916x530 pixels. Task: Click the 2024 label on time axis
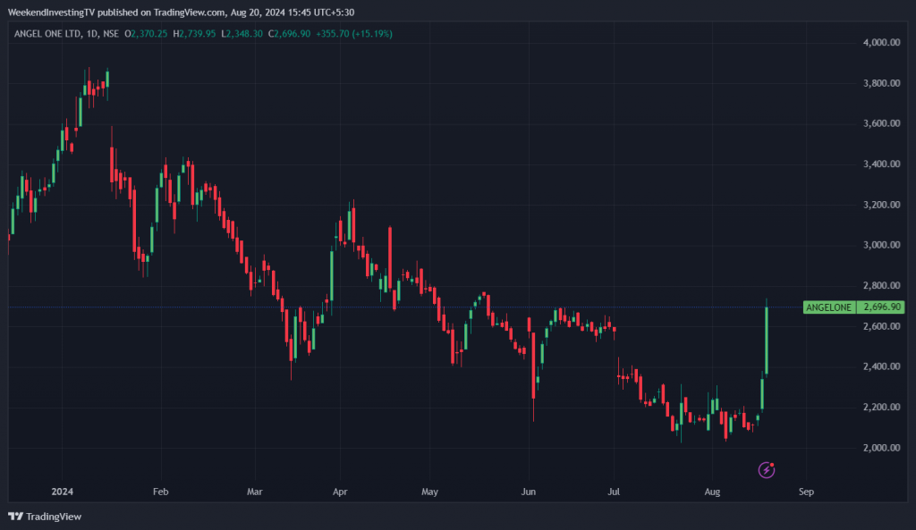click(62, 492)
